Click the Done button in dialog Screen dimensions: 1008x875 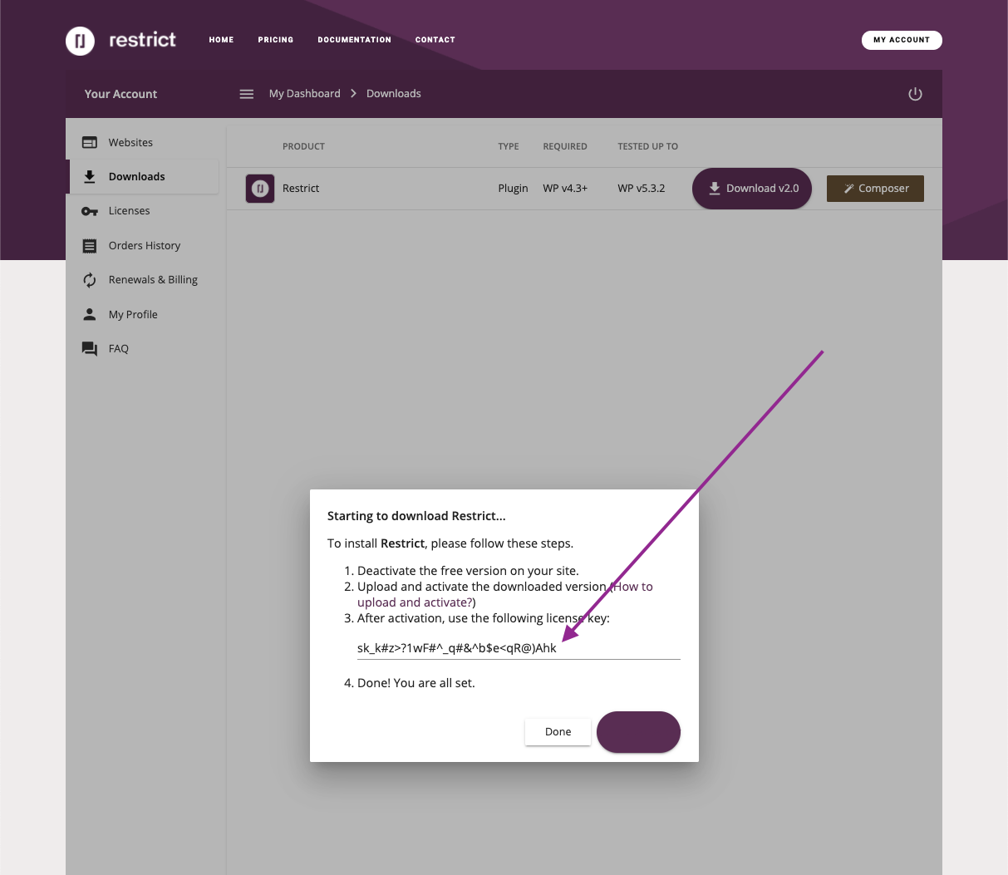[x=558, y=732]
